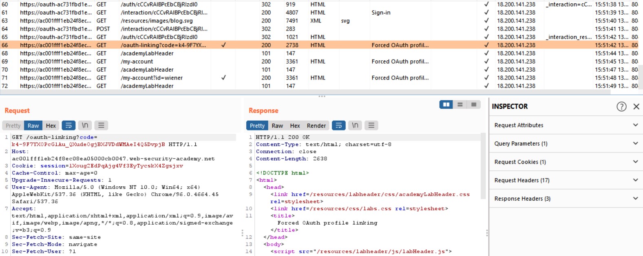Show non-printable characters in Request pane
This screenshot has height=256, width=643.
click(x=85, y=126)
